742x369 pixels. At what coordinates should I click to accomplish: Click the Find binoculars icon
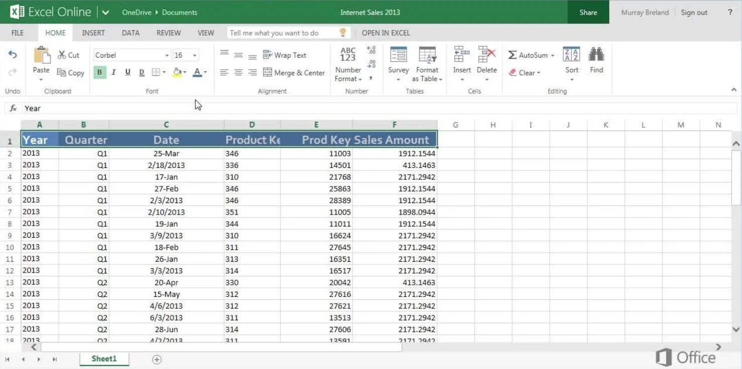coord(596,54)
